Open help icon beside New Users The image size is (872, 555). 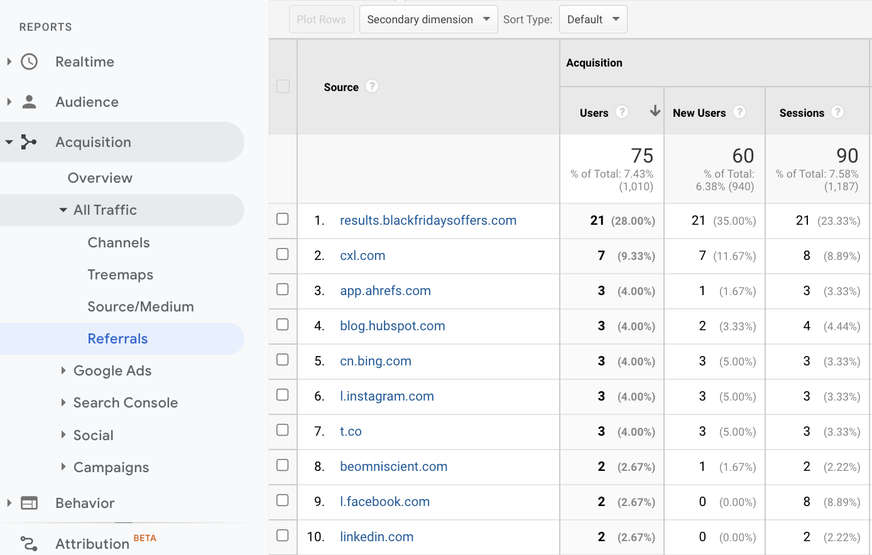coord(739,112)
